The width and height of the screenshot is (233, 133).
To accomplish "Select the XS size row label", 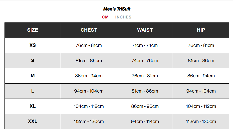I will click(33, 45).
